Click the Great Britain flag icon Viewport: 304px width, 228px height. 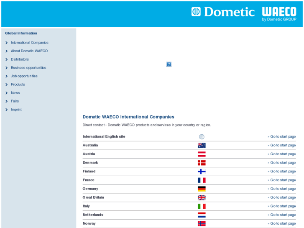[202, 197]
